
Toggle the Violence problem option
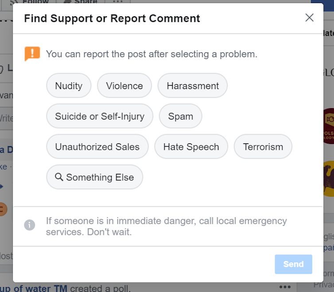[x=124, y=86]
